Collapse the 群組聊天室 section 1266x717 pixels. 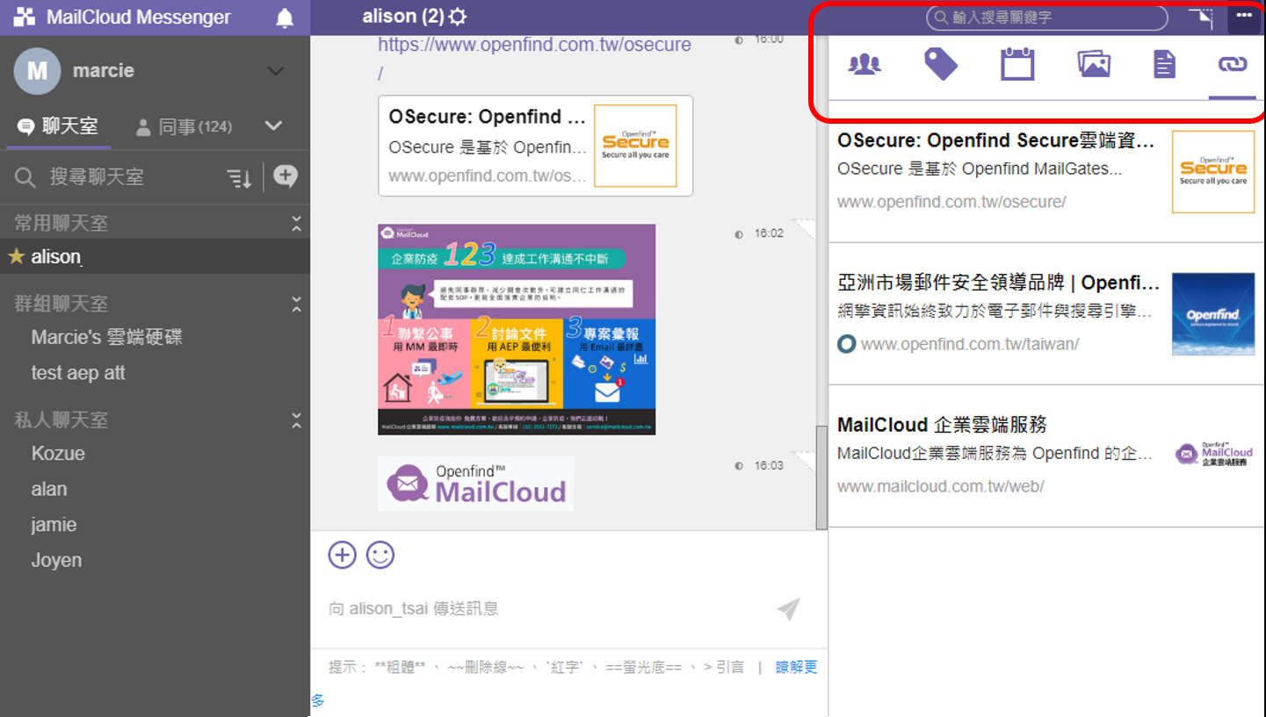pos(297,305)
